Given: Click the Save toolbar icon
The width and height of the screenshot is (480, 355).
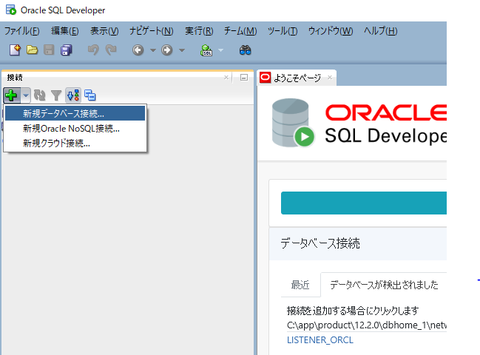Looking at the screenshot, I should pyautogui.click(x=49, y=50).
